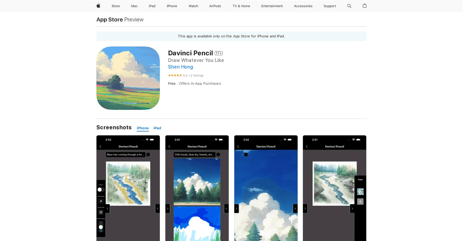Adjust the overlay opacity slider
463x241 pixels.
click(101, 227)
